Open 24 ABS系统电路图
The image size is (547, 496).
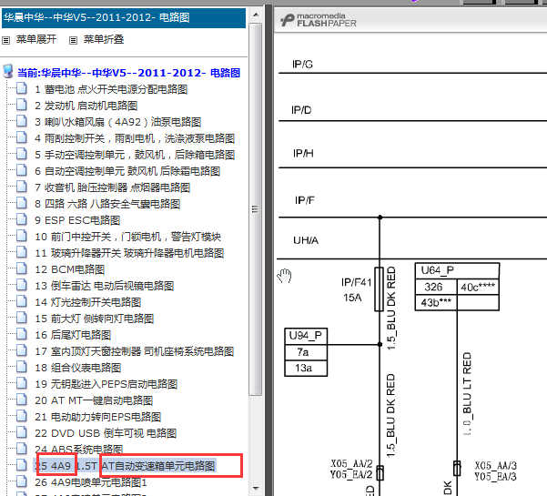(78, 450)
